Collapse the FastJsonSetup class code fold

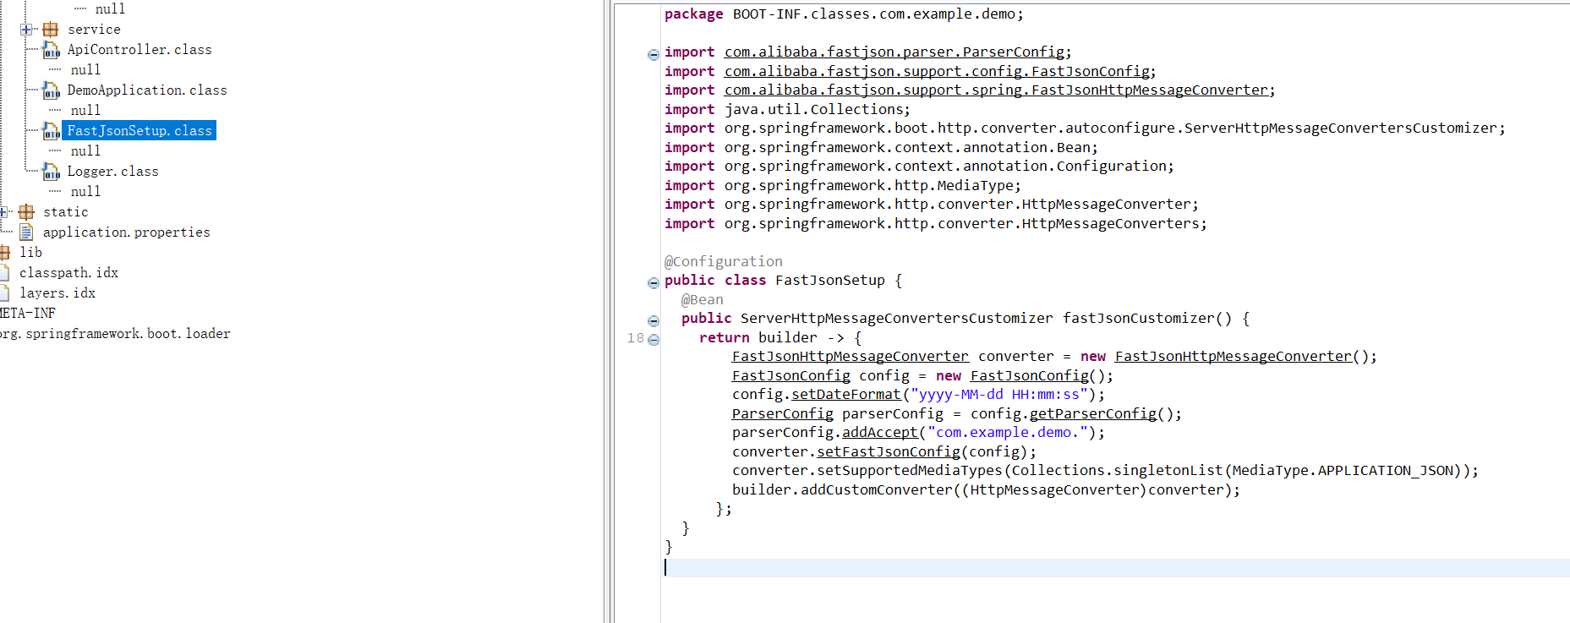click(x=654, y=283)
